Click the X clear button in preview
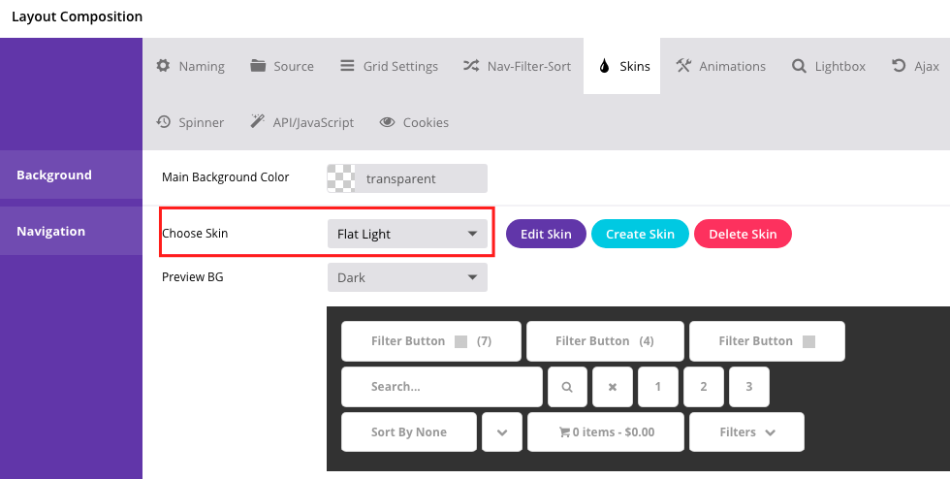950x479 pixels. 613,387
